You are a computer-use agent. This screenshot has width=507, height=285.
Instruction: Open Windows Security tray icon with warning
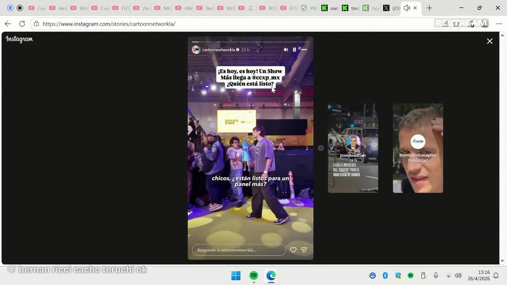pos(398,275)
